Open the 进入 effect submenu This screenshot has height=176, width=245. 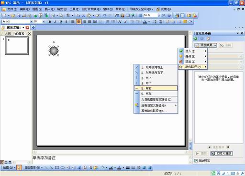tap(192, 51)
